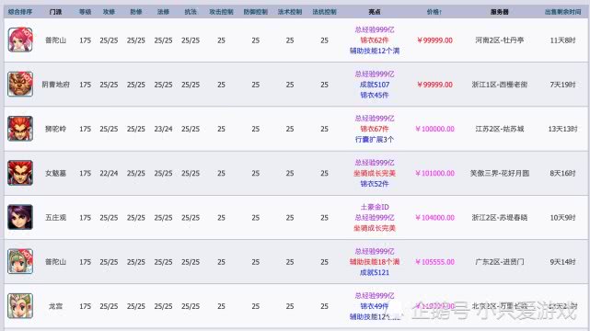Viewport: 590px width, 331px height.
Task: Sort by the 法修 column header
Action: point(163,12)
